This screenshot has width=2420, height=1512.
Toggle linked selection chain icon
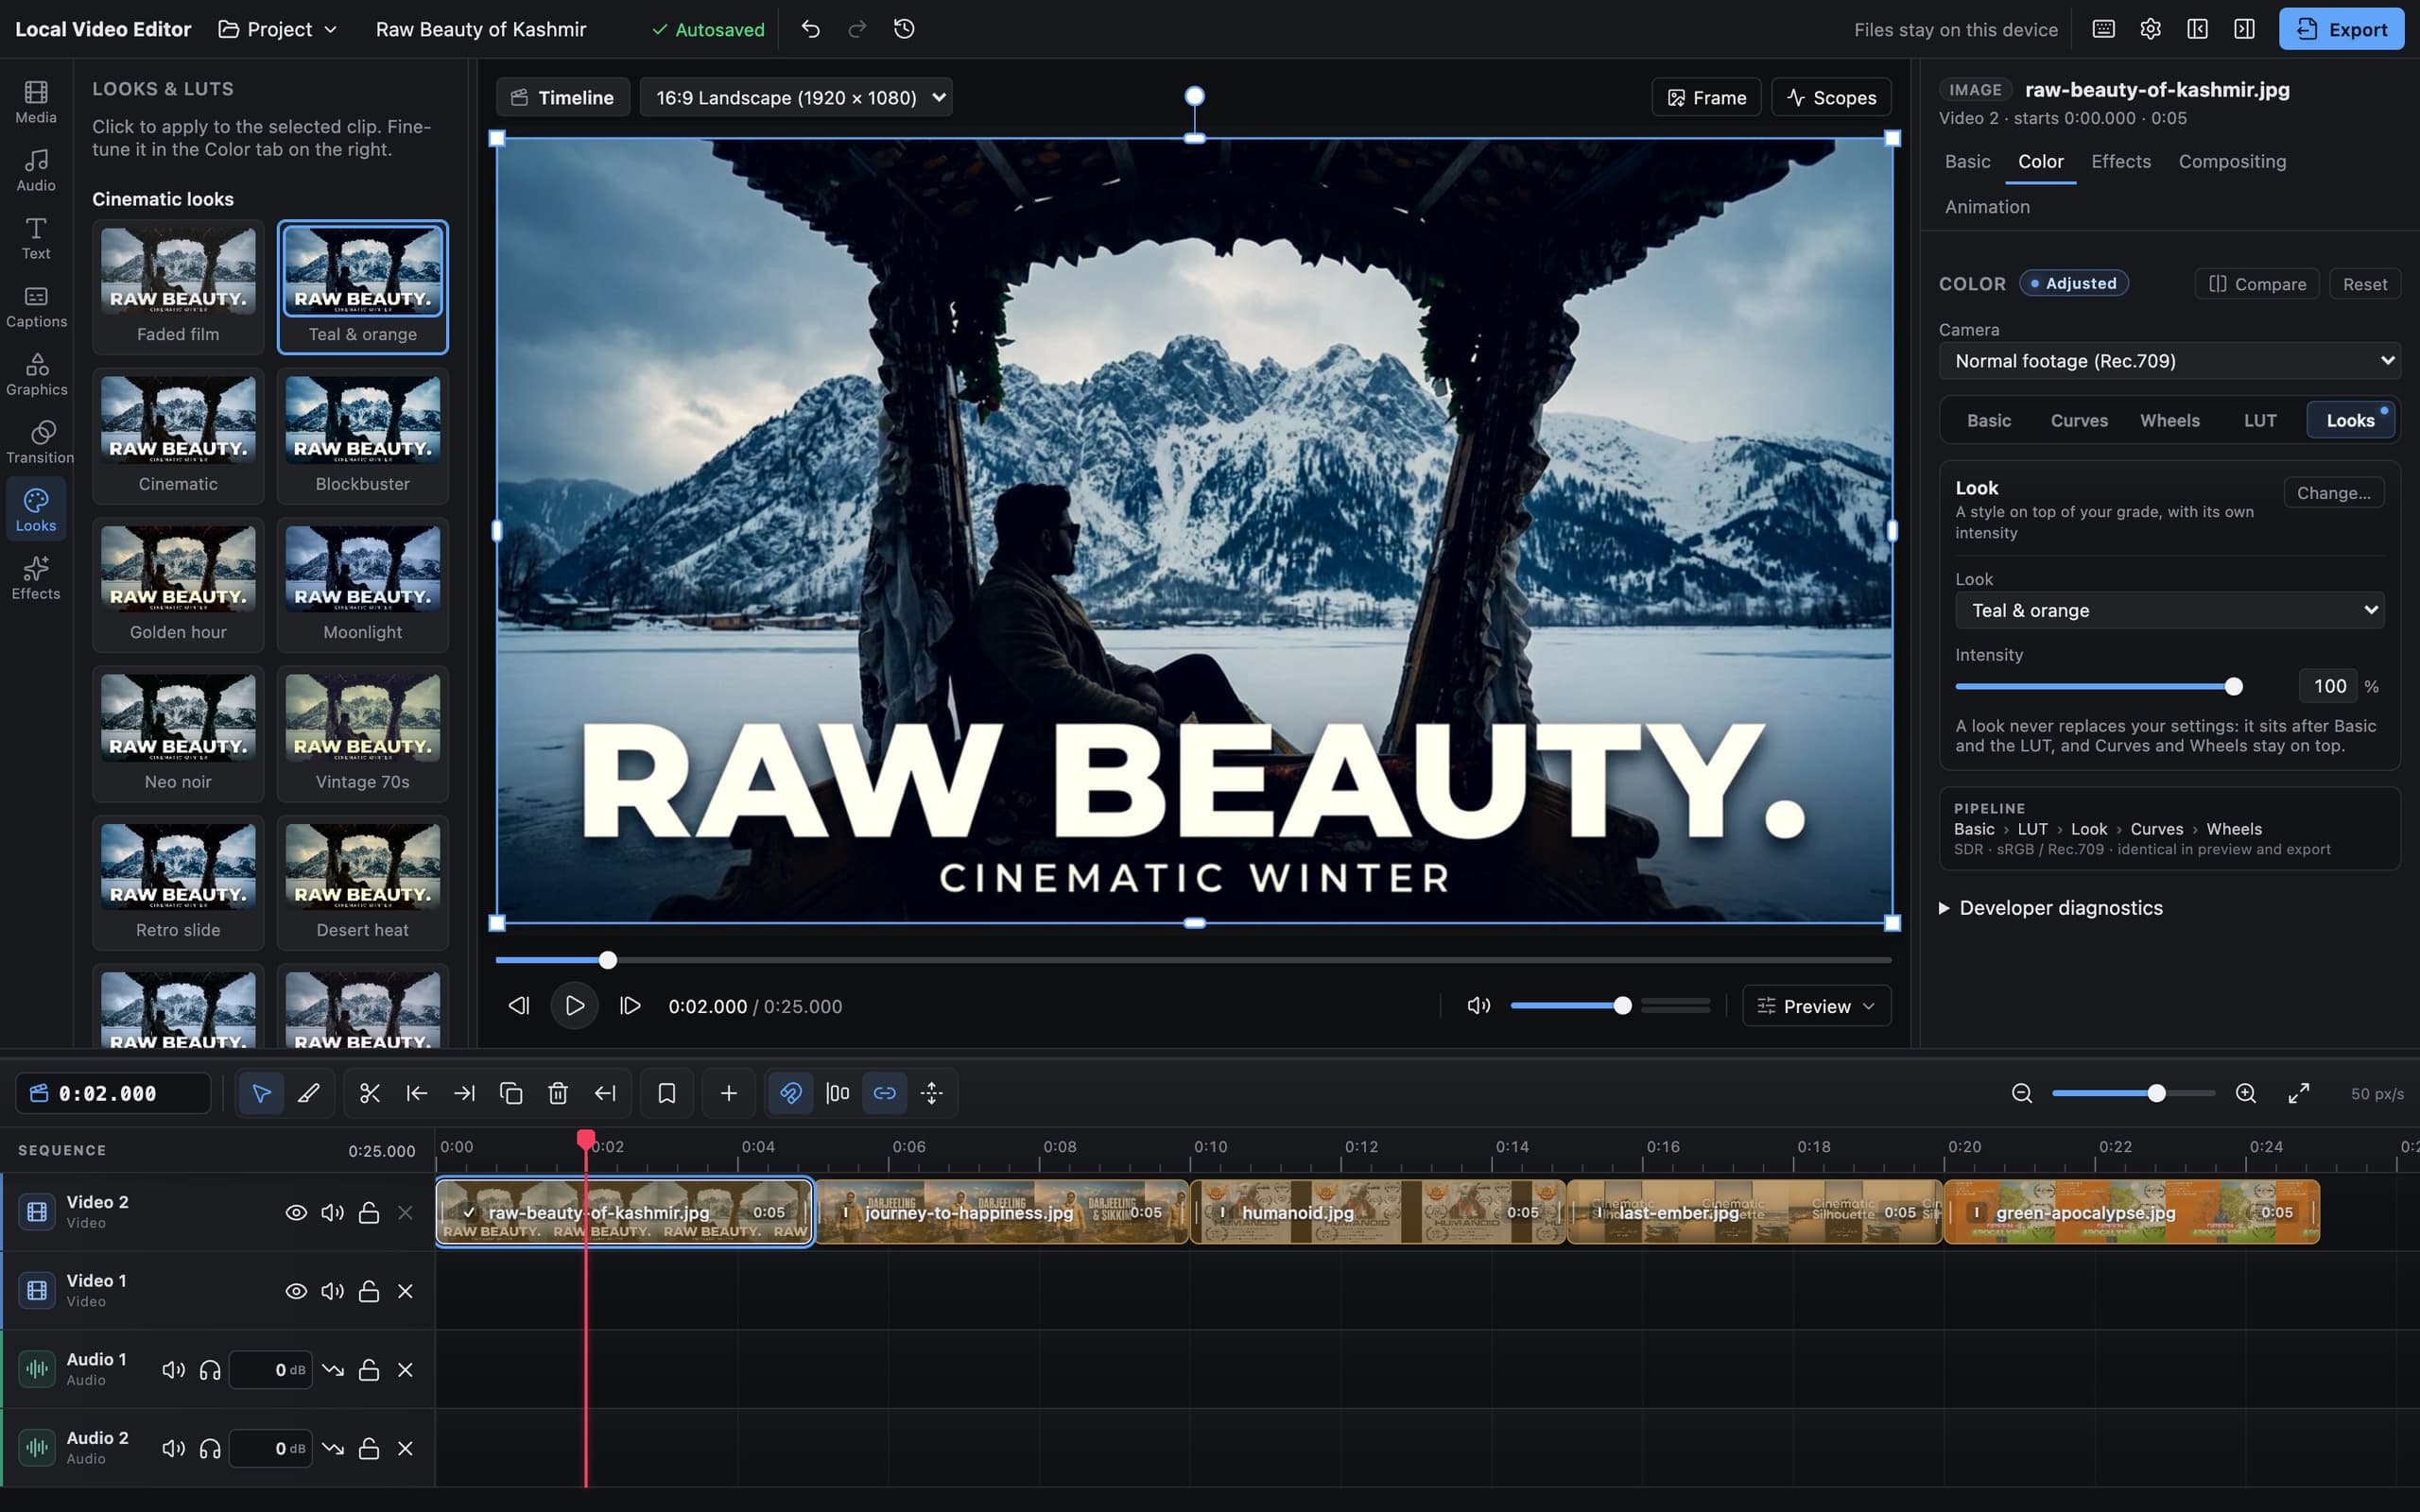click(884, 1093)
